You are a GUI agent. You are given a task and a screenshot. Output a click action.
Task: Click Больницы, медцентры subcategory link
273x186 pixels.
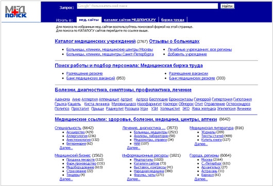[x=150, y=132]
